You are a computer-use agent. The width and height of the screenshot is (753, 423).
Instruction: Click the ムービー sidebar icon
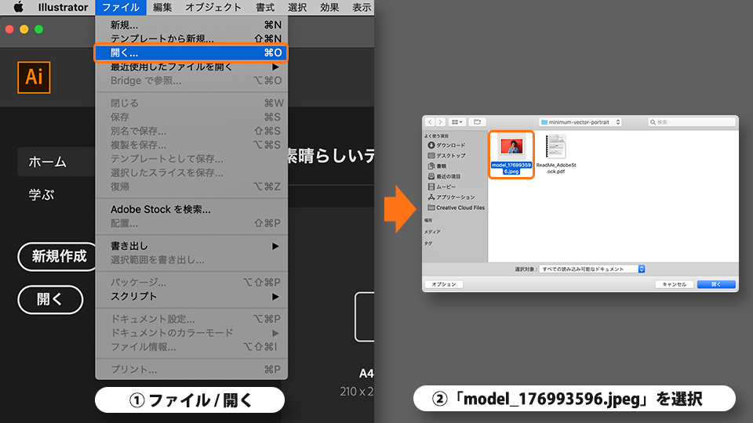(x=431, y=186)
